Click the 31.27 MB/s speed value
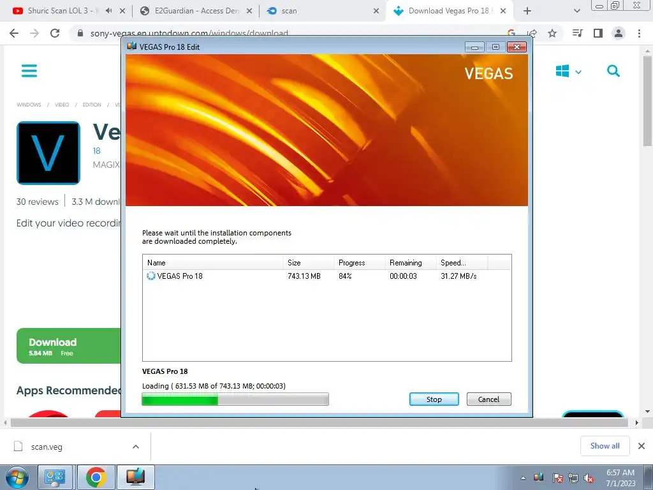 click(x=459, y=276)
